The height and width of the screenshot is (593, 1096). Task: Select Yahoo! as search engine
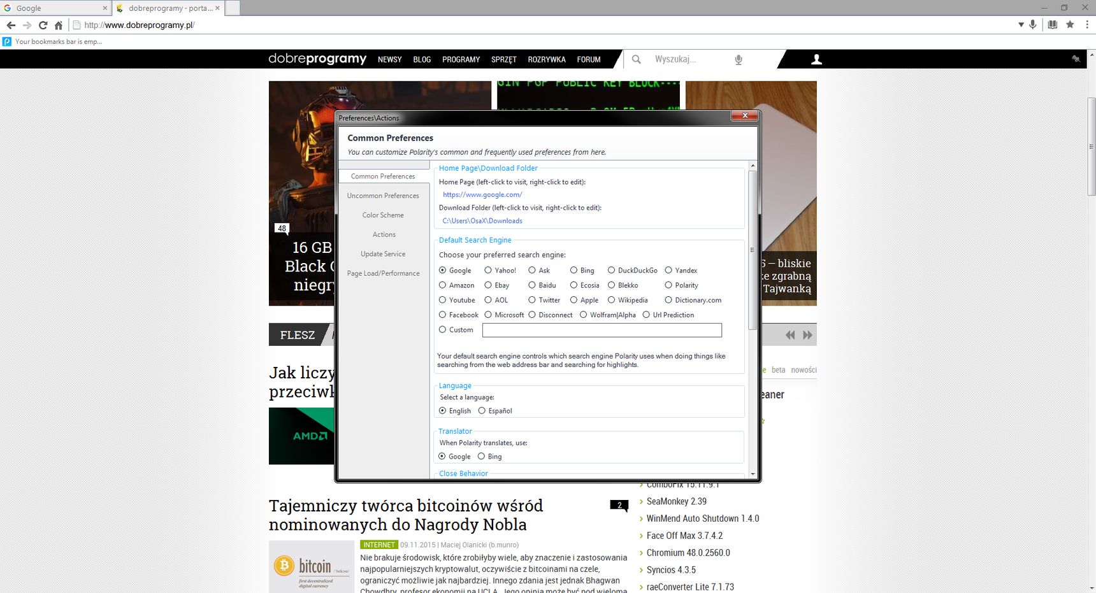click(500, 270)
